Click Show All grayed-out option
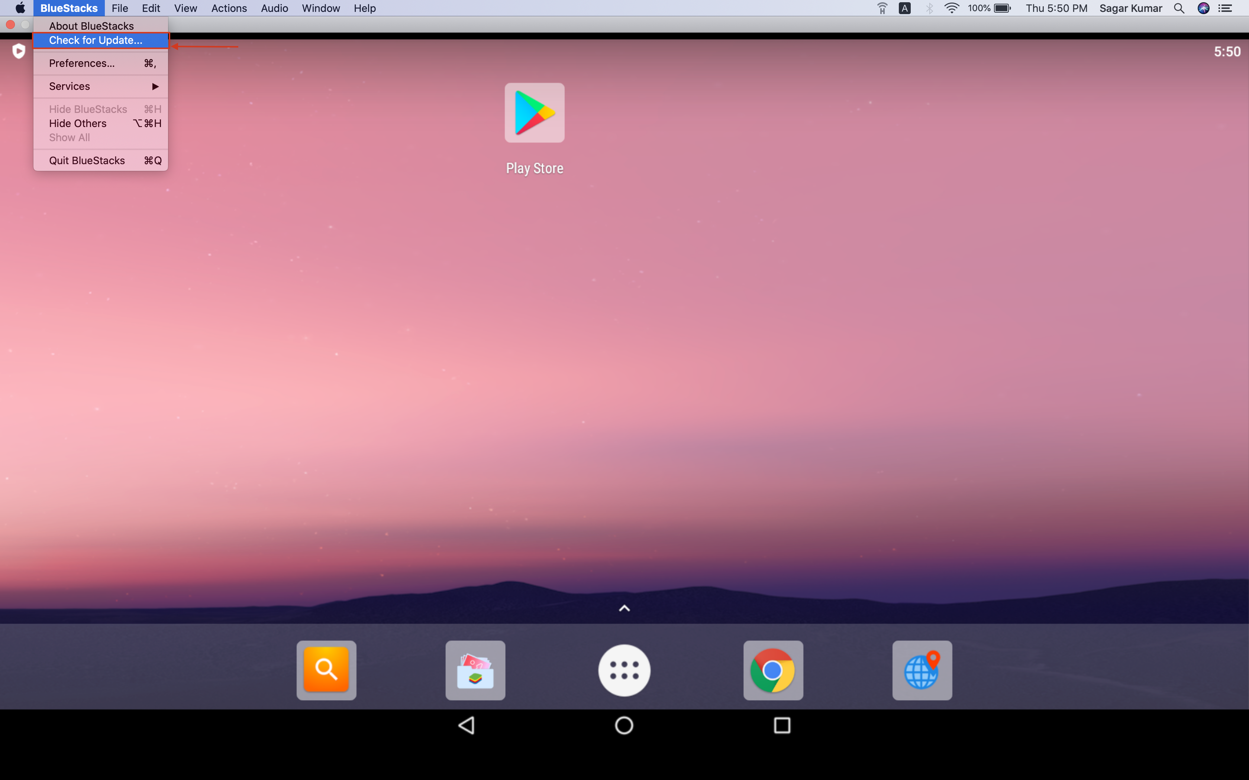 point(69,137)
